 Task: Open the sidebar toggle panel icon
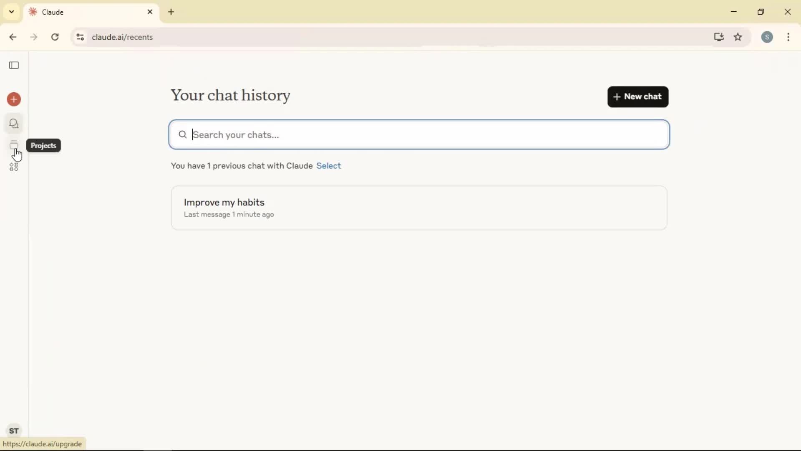(x=14, y=65)
